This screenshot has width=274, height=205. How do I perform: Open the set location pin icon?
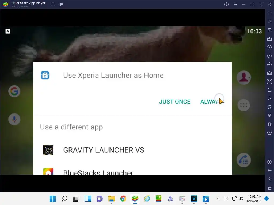pos(269,116)
